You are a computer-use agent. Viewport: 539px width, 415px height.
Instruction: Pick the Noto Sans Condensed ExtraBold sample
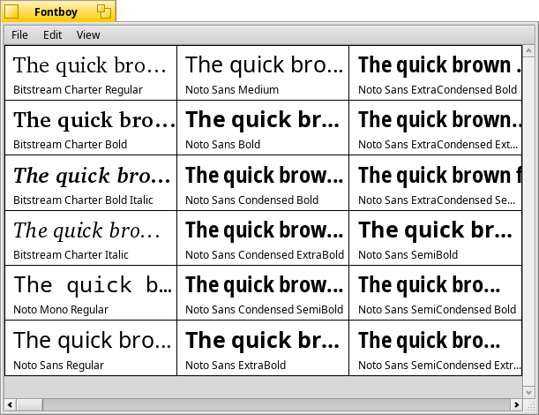(262, 238)
